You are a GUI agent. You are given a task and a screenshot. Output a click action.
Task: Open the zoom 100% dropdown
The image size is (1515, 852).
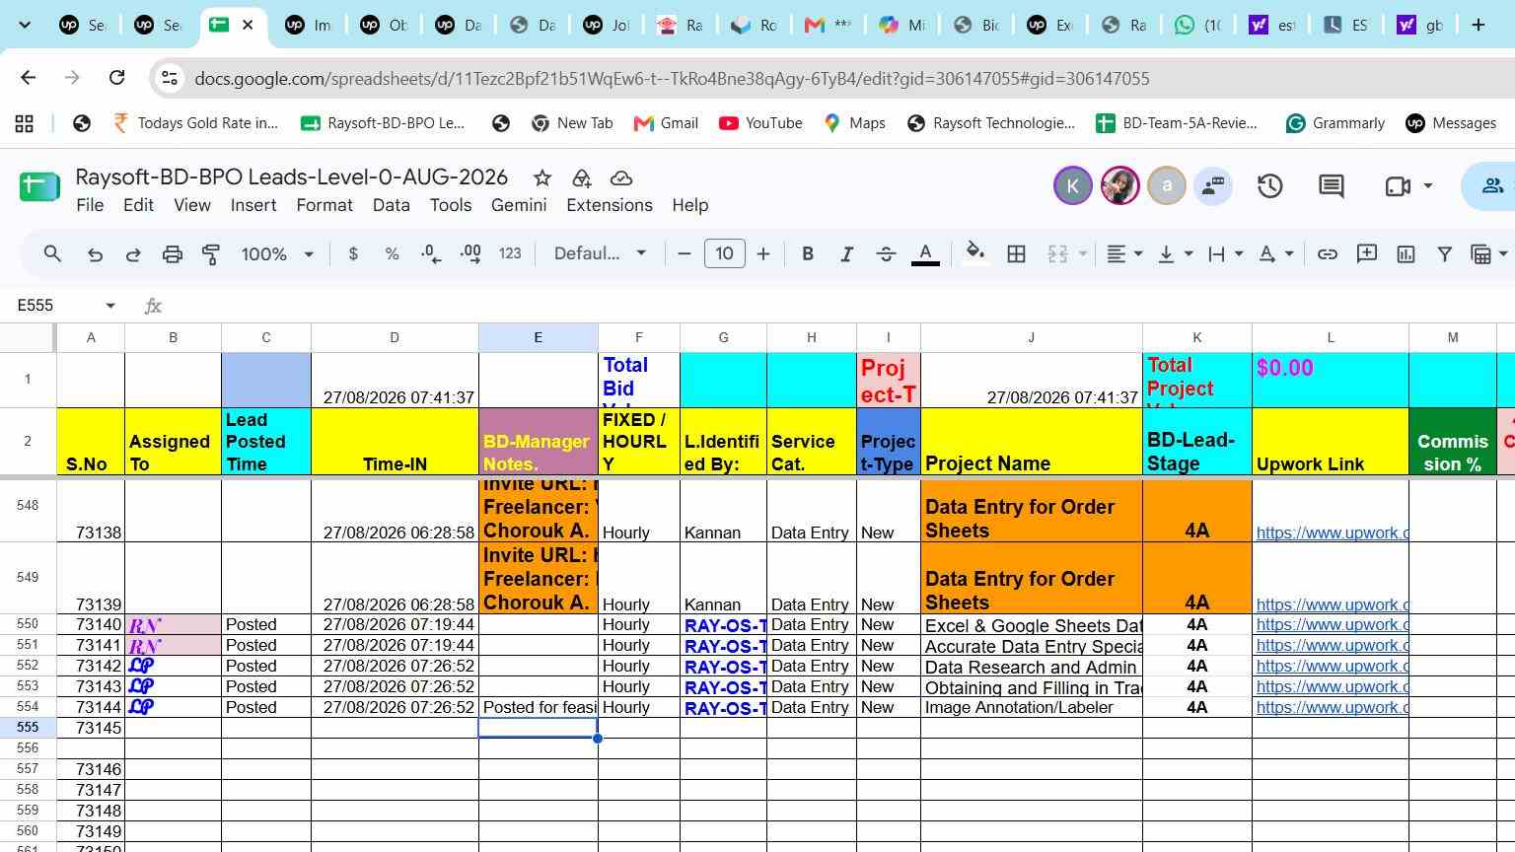click(x=277, y=254)
